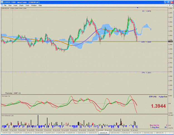Select the active EURUSD,M1 chart tab

[104, 133]
